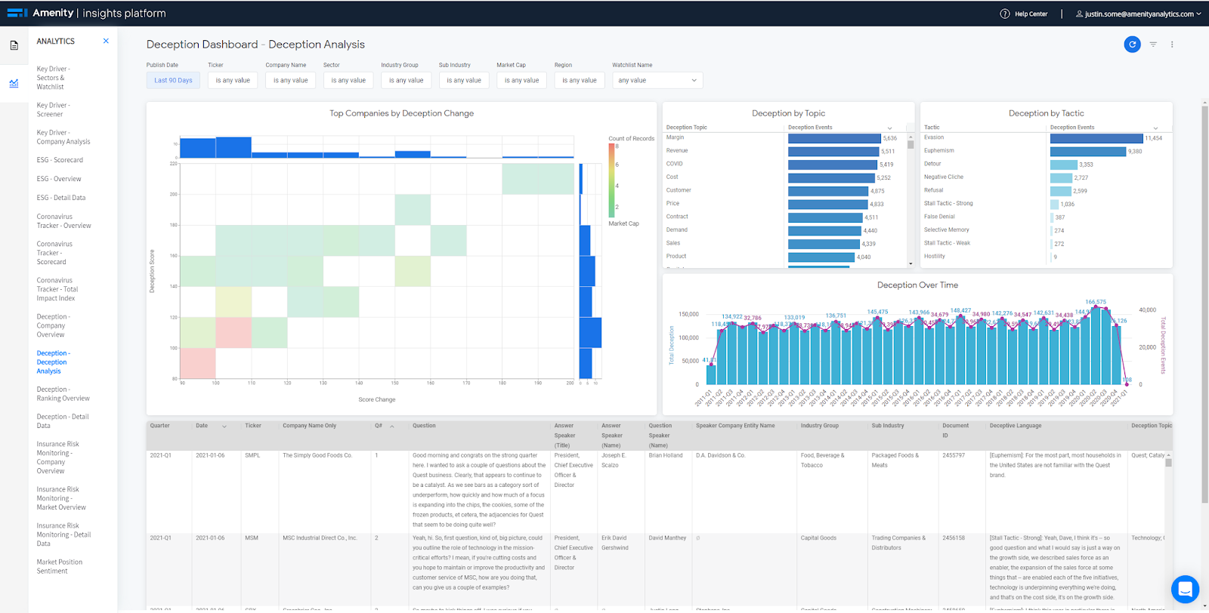Click the Deception by Topic scrollbar down arrow

911,263
